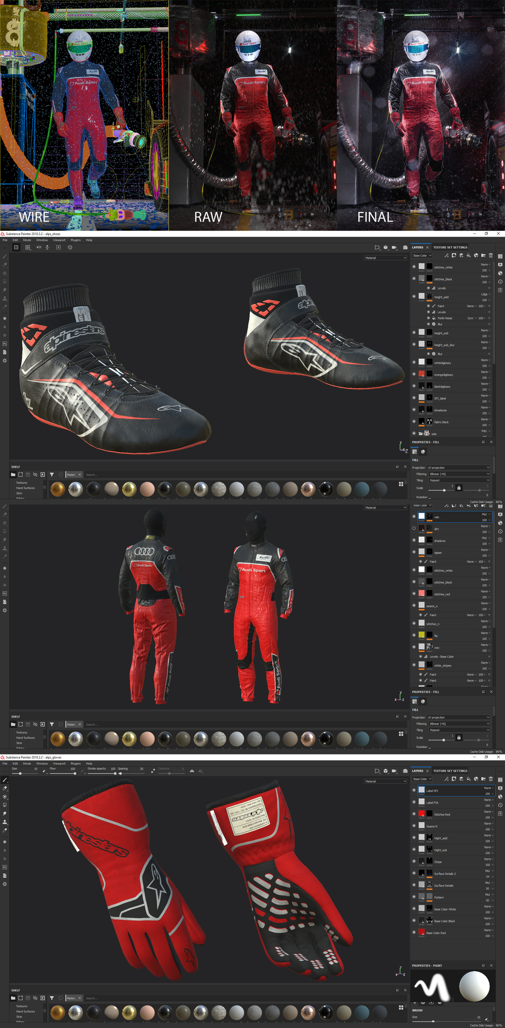This screenshot has width=505, height=1028.
Task: Select Skin category in gloves shelf
Action: 19,1016
